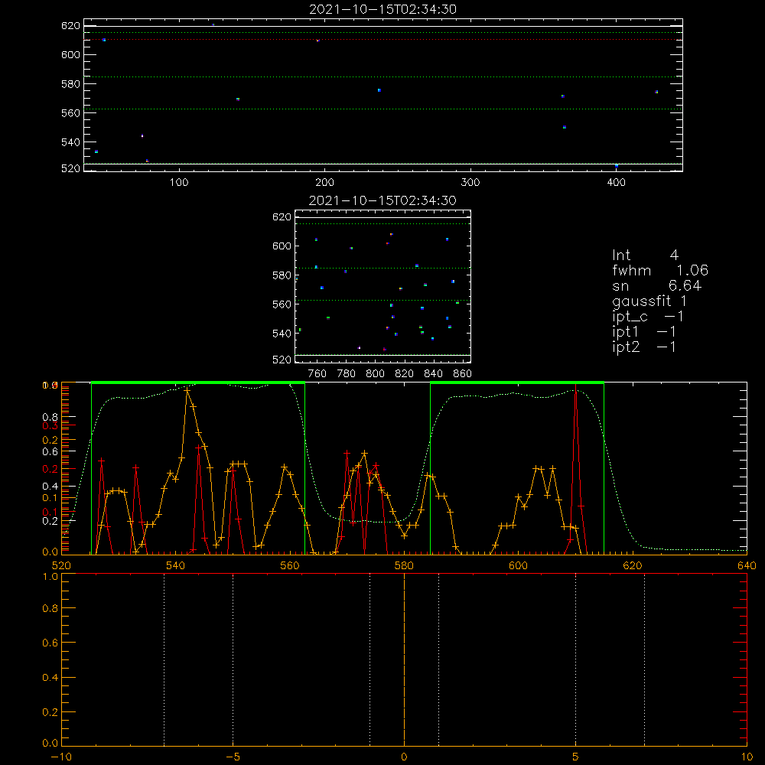
Task: Click x-axis label 860 in middle plot
Action: [463, 374]
